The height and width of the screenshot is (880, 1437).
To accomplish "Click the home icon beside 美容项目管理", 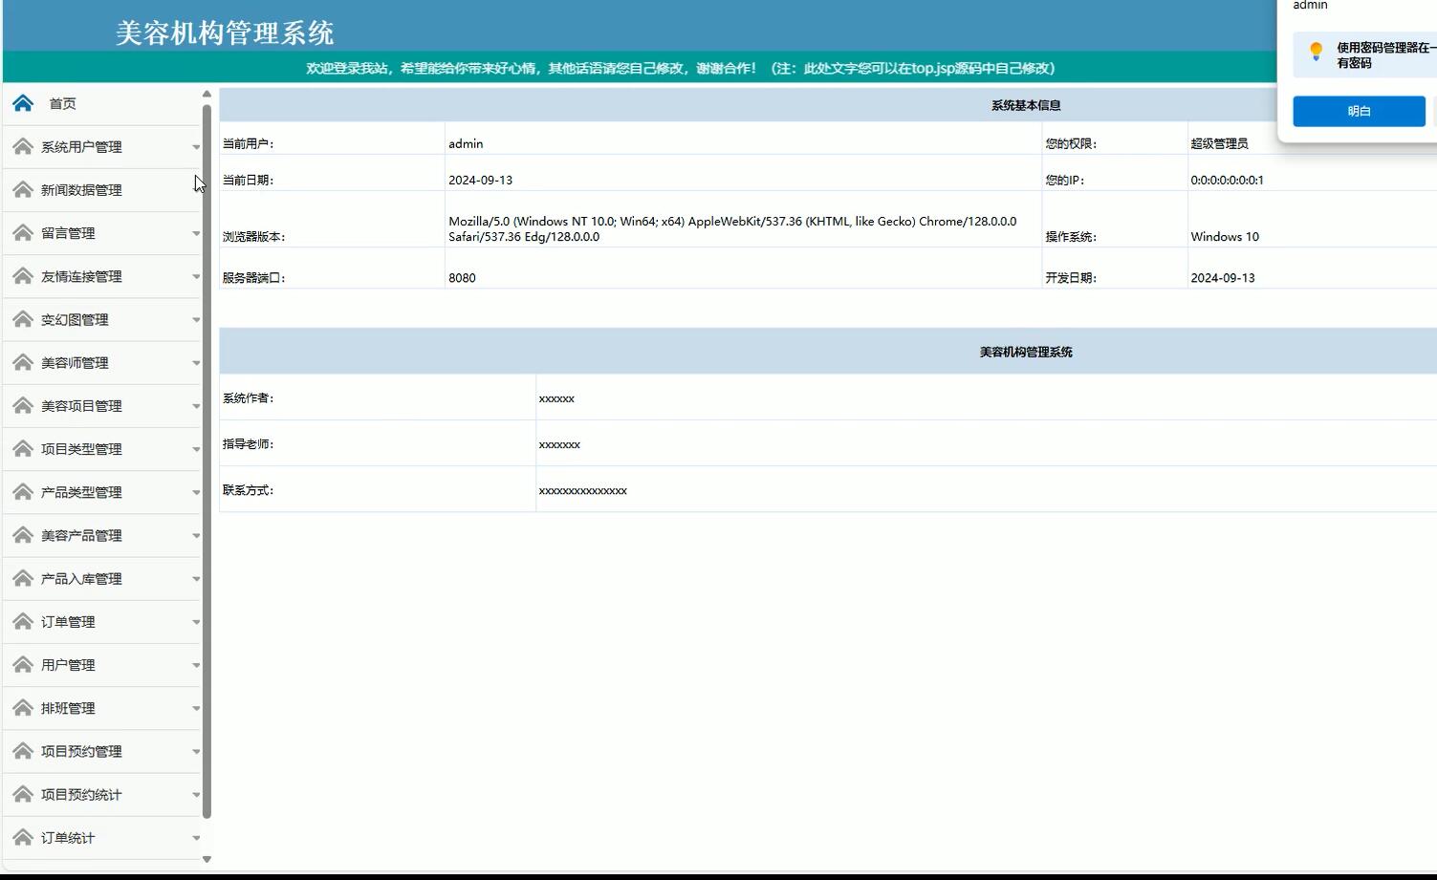I will [22, 405].
